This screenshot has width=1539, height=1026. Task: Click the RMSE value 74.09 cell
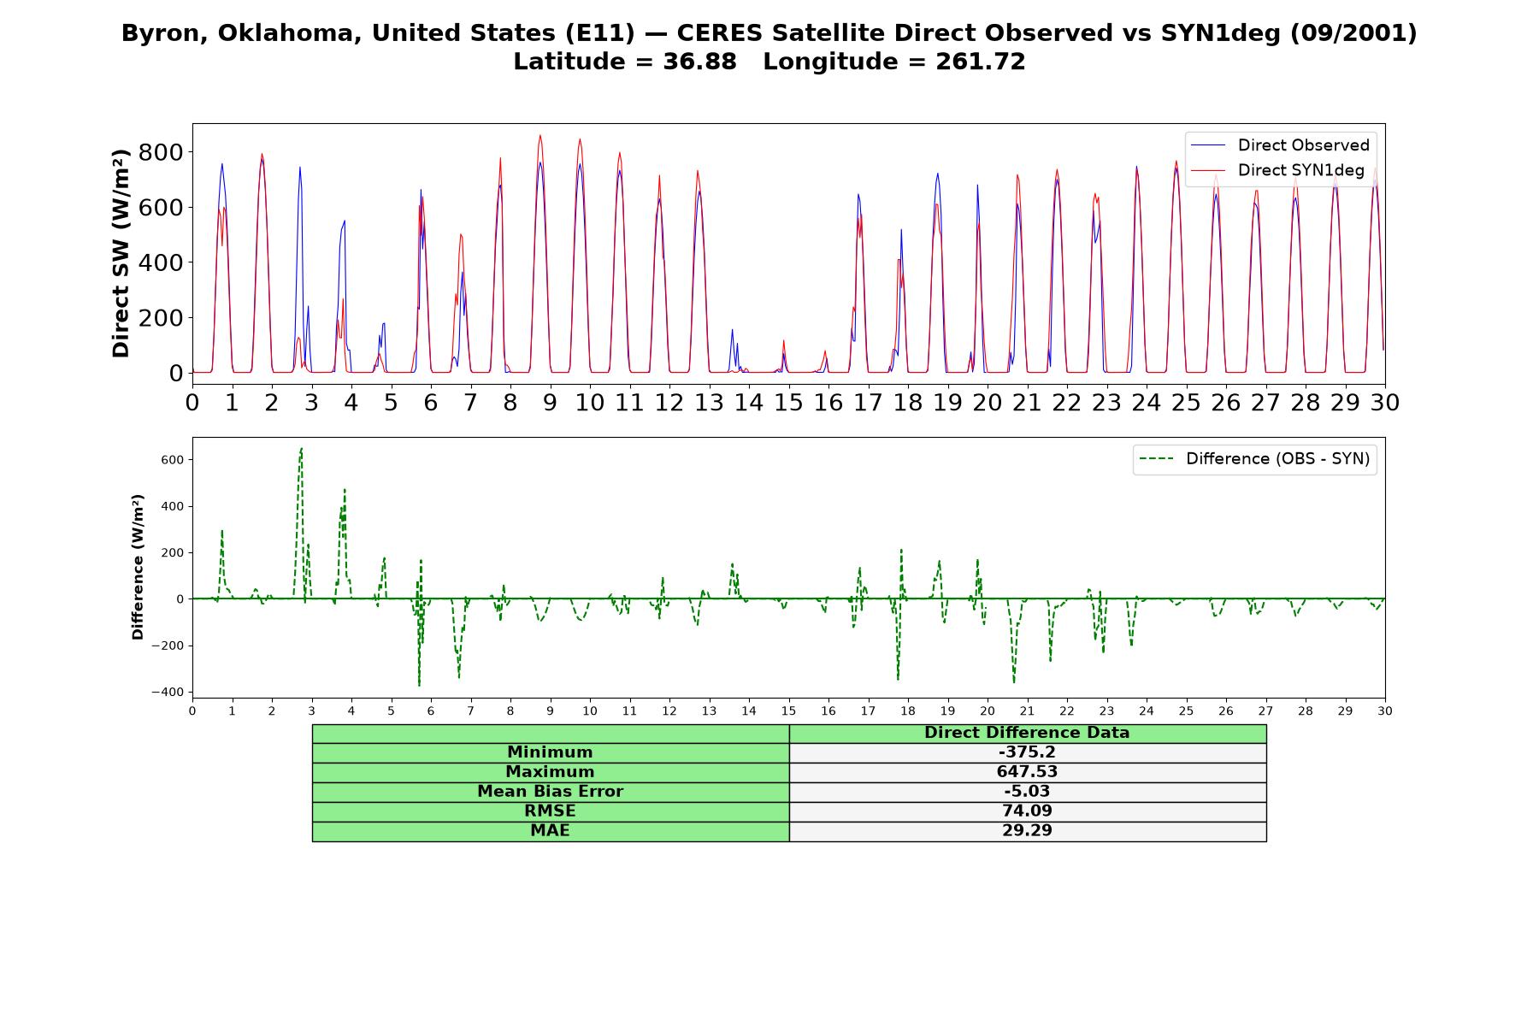pyautogui.click(x=1027, y=811)
